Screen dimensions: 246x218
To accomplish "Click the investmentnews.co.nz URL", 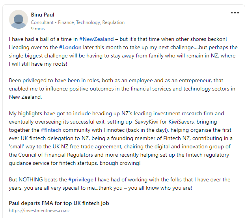I will pyautogui.click(x=39, y=211).
